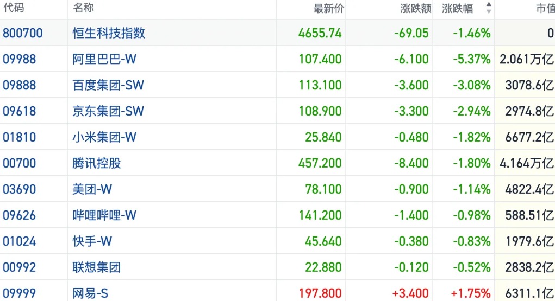Select percentage -3.08% cell
Screen dimensions: 555x301
coord(472,85)
